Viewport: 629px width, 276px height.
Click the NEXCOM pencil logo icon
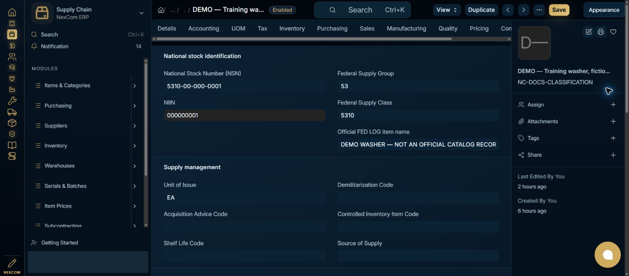click(x=12, y=263)
